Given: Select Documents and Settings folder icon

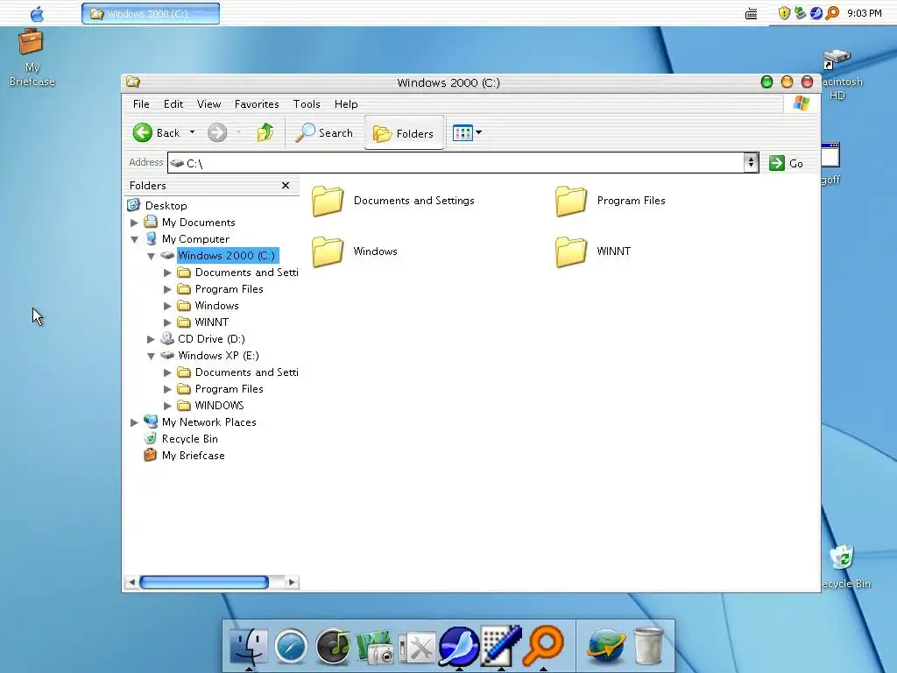Looking at the screenshot, I should [x=328, y=201].
